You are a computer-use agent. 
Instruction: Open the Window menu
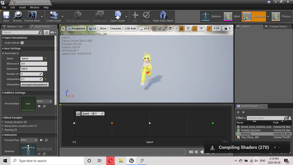click(35, 7)
